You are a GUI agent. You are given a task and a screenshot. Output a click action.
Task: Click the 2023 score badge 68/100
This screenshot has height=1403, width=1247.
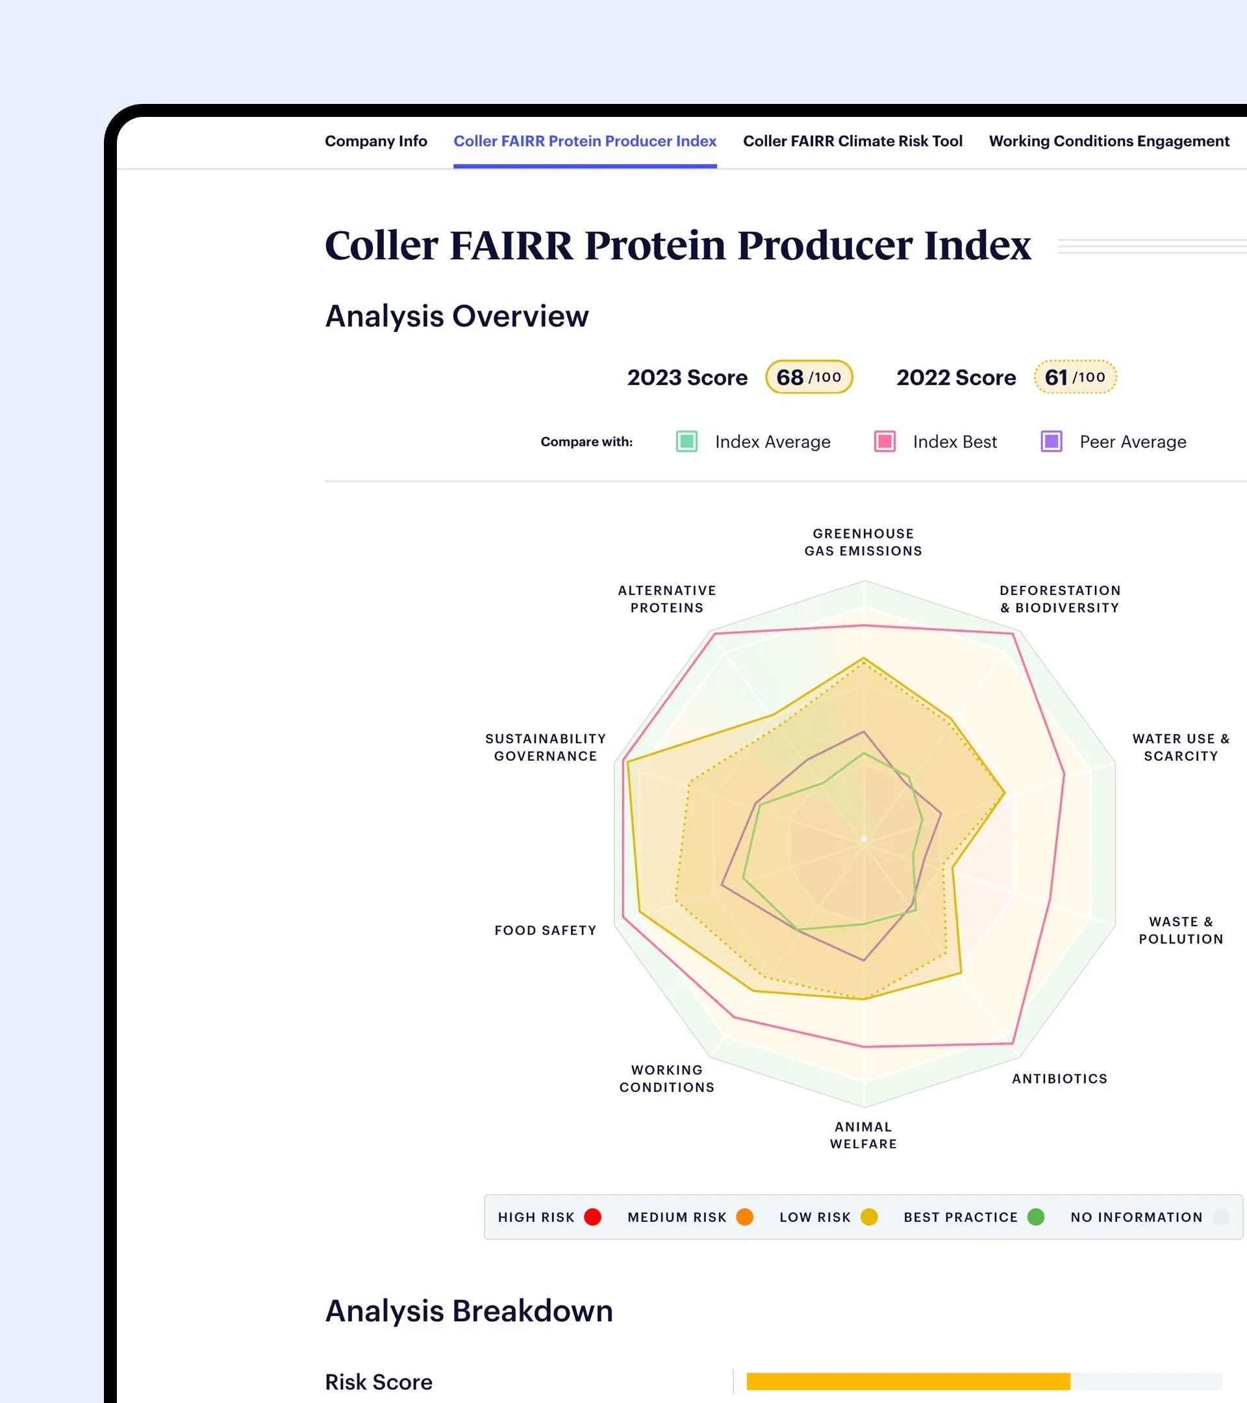tap(809, 377)
